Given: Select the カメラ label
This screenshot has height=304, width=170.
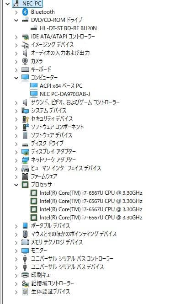Looking at the screenshot, I should click(x=37, y=61).
